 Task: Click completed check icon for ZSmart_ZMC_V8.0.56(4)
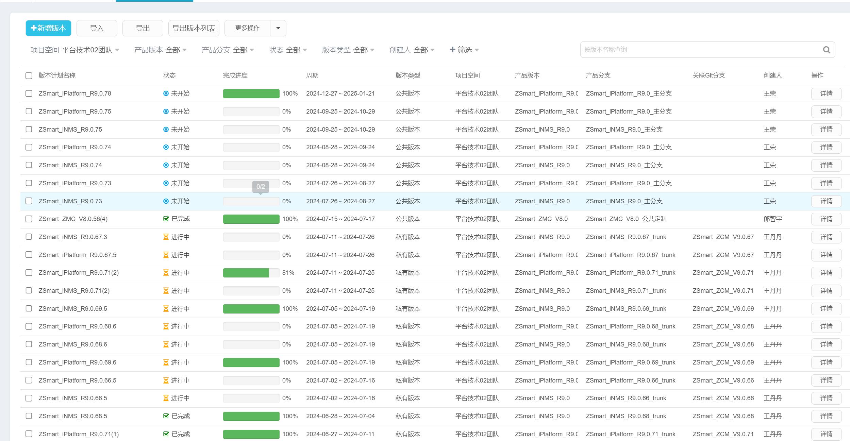(x=166, y=219)
